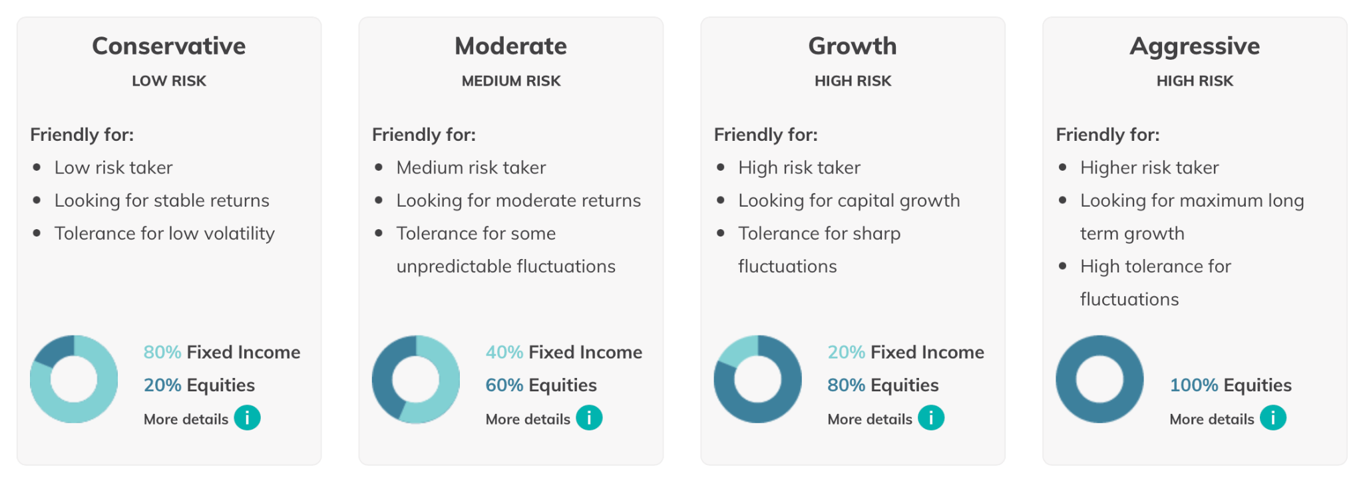Image resolution: width=1363 pixels, height=477 pixels.
Task: Click the Aggressive 100% equities donut chart
Action: [x=1100, y=379]
